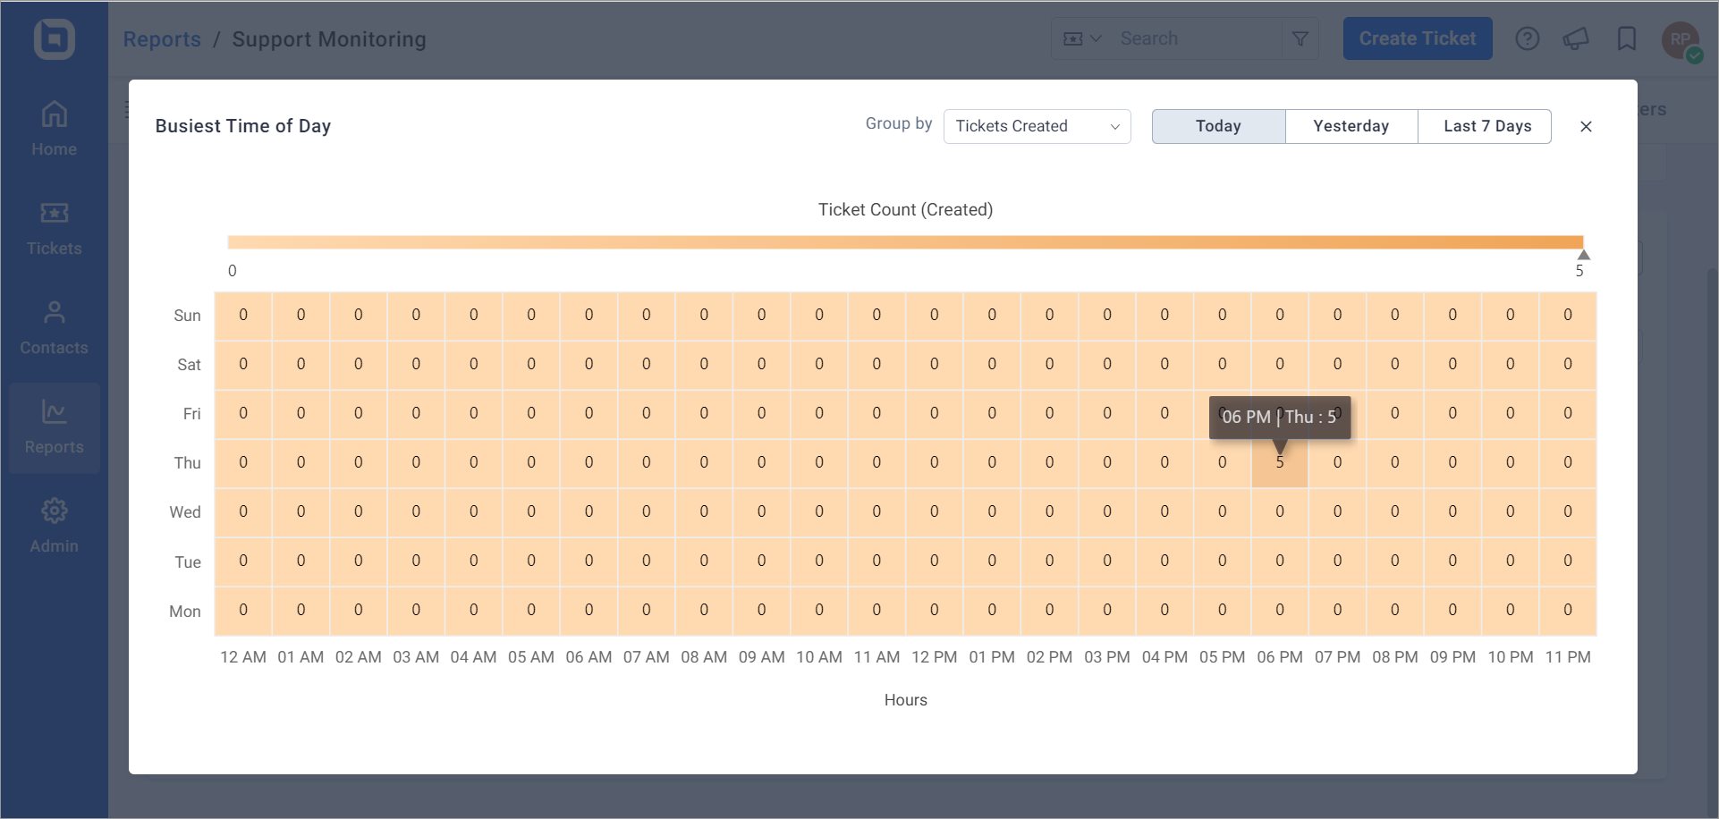This screenshot has height=819, width=1719.
Task: Click the Ticket Count gradient legend bar
Action: click(x=905, y=241)
